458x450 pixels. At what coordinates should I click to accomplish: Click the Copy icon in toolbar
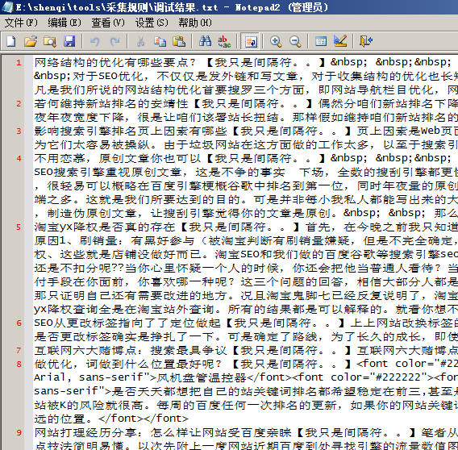point(160,41)
